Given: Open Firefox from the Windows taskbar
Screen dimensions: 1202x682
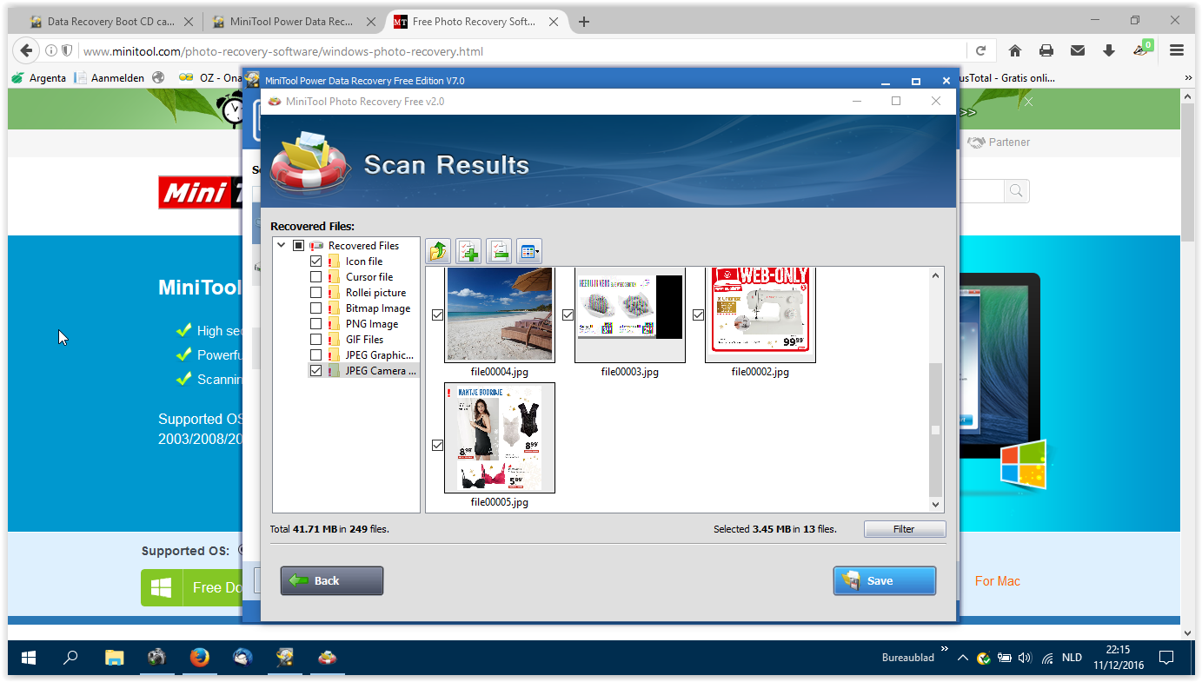Looking at the screenshot, I should pos(200,658).
